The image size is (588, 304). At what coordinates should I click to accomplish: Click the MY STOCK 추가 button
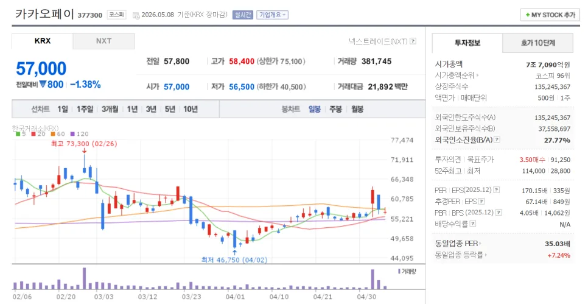pyautogui.click(x=550, y=15)
